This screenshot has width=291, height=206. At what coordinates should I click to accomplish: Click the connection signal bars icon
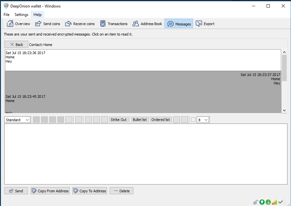(274, 202)
